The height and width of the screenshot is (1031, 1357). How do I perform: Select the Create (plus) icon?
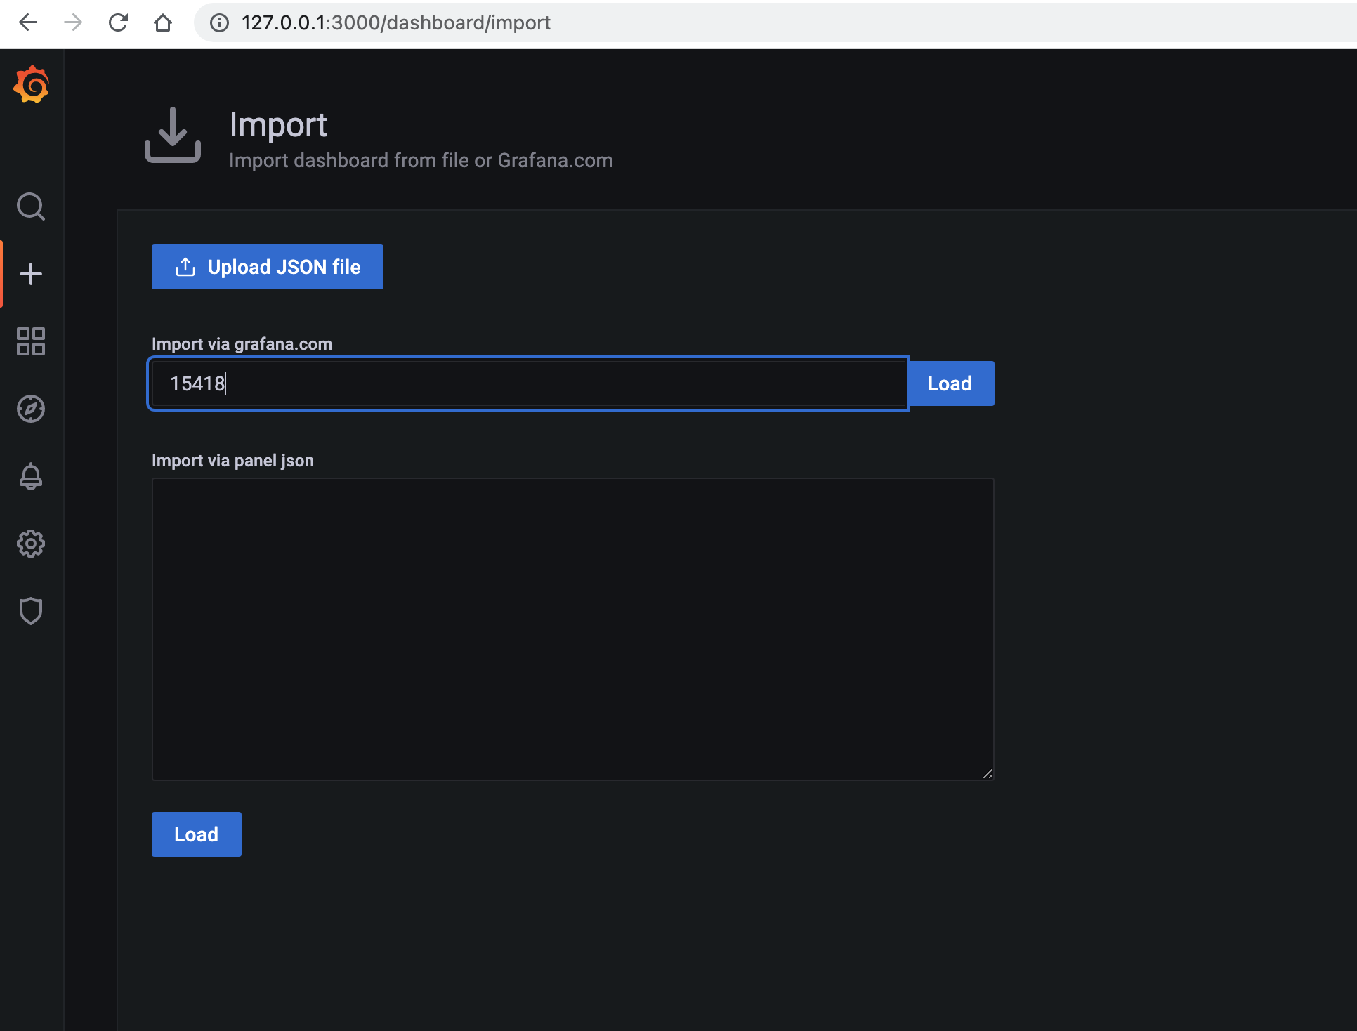(x=30, y=273)
